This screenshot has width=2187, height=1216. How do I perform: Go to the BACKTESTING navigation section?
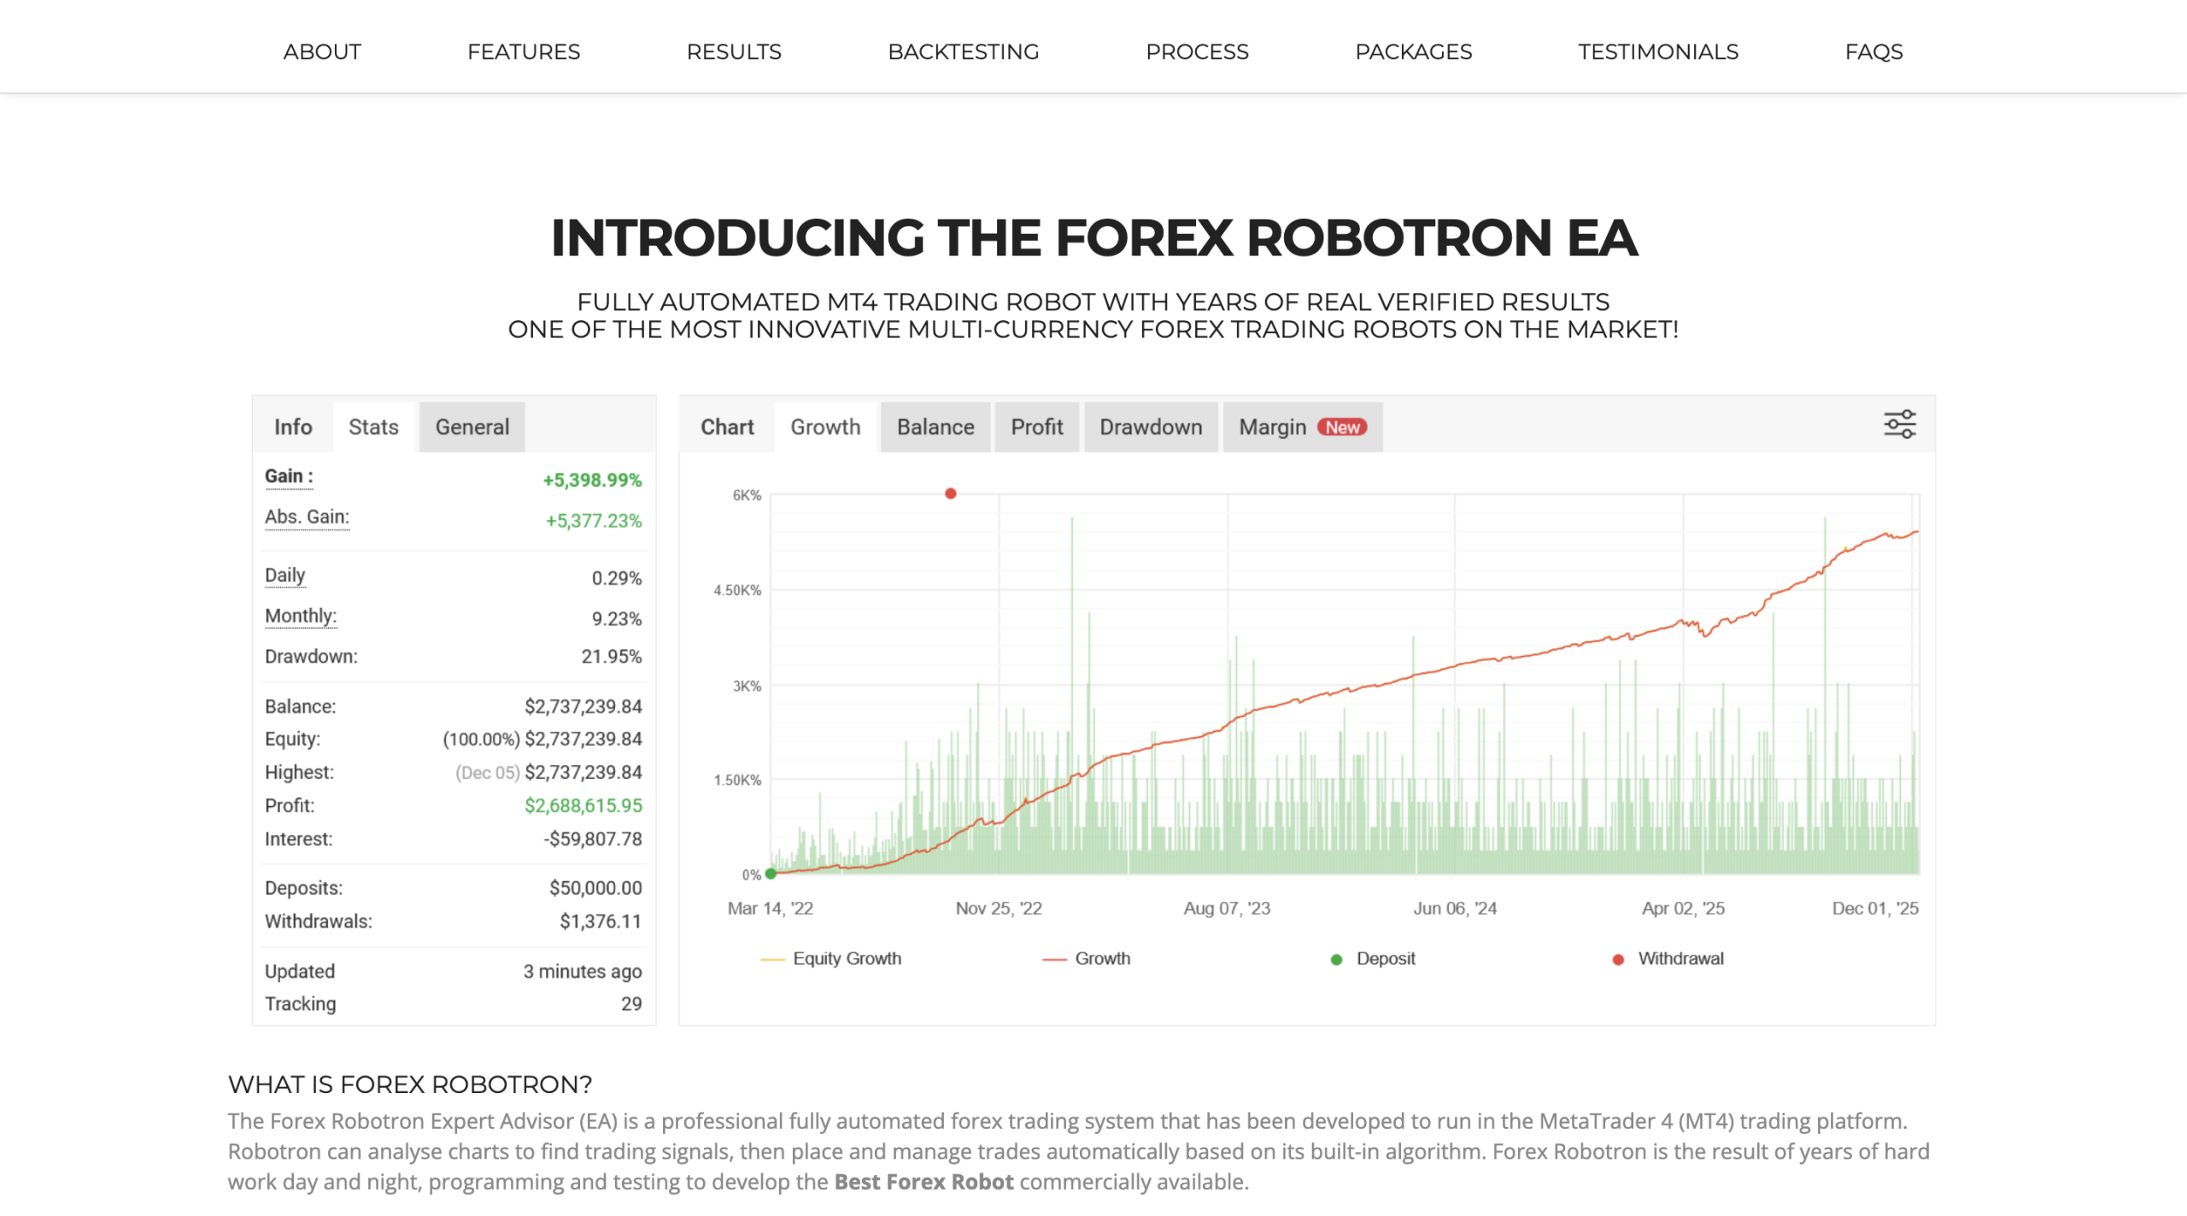click(x=963, y=52)
